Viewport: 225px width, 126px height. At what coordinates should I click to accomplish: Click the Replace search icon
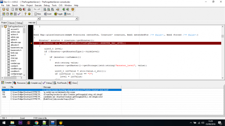pyautogui.click(x=49, y=9)
